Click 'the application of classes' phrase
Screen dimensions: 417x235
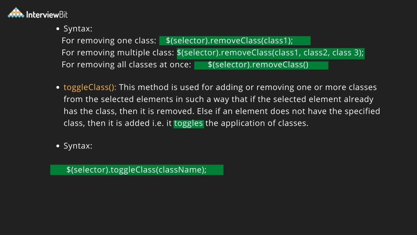pos(257,123)
